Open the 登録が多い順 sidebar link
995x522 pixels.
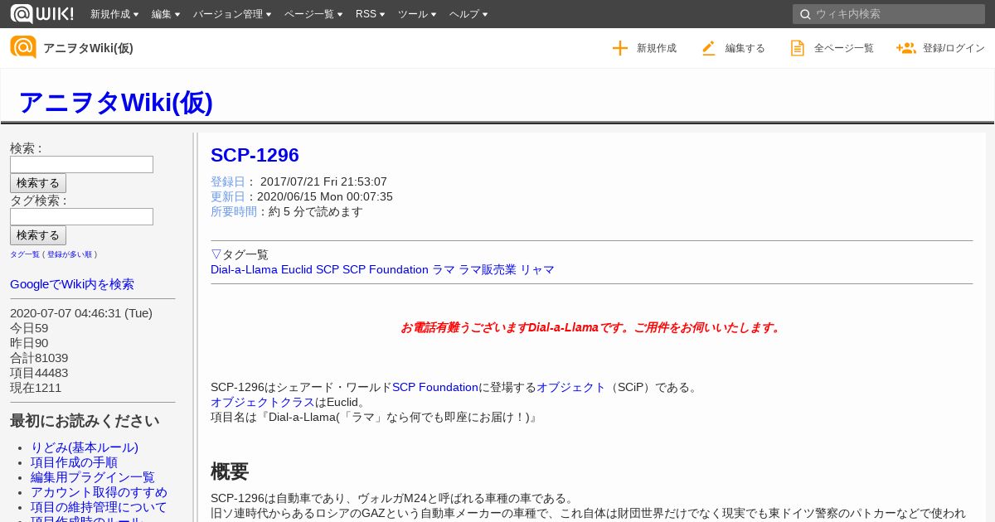[x=70, y=254]
